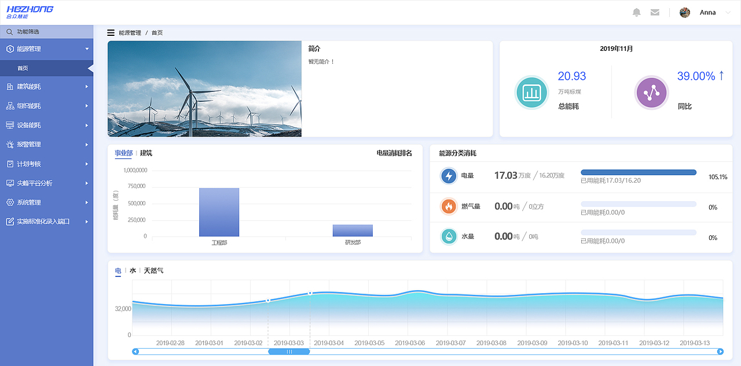Click the 计划考核 checklist icon
This screenshot has height=366, width=741.
coord(10,164)
